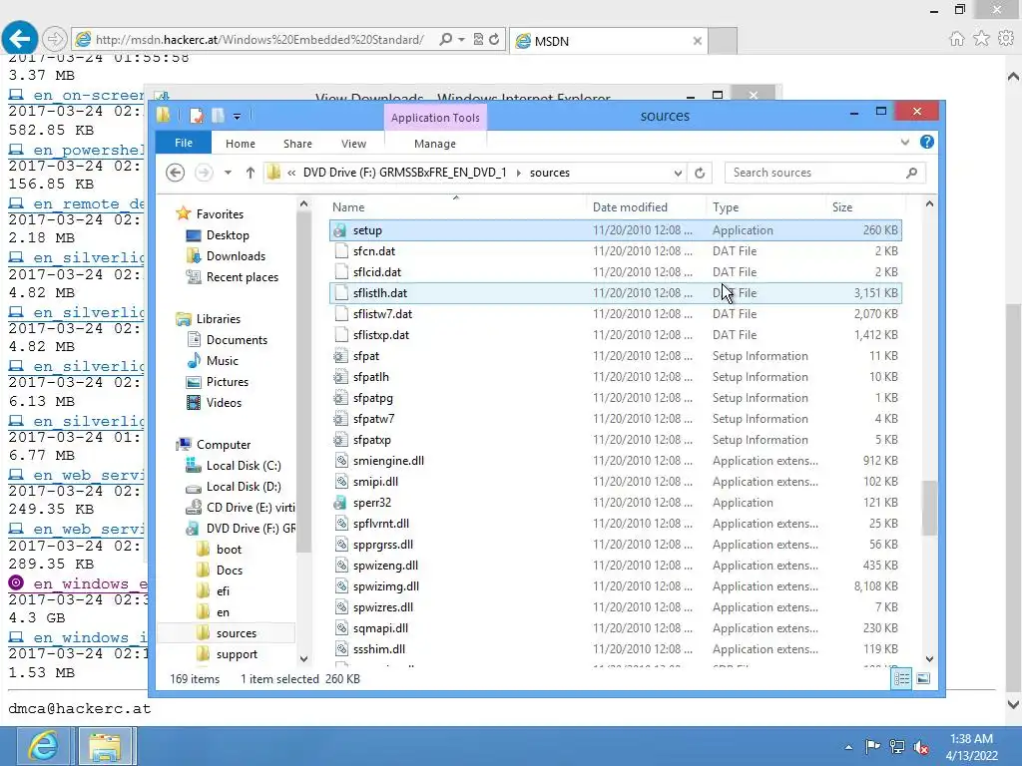Go up one folder level arrow

(251, 173)
